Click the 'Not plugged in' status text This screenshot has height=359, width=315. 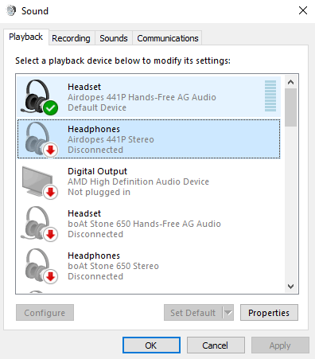click(x=99, y=192)
